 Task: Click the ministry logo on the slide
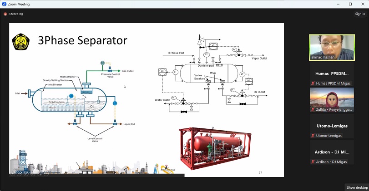pos(20,41)
